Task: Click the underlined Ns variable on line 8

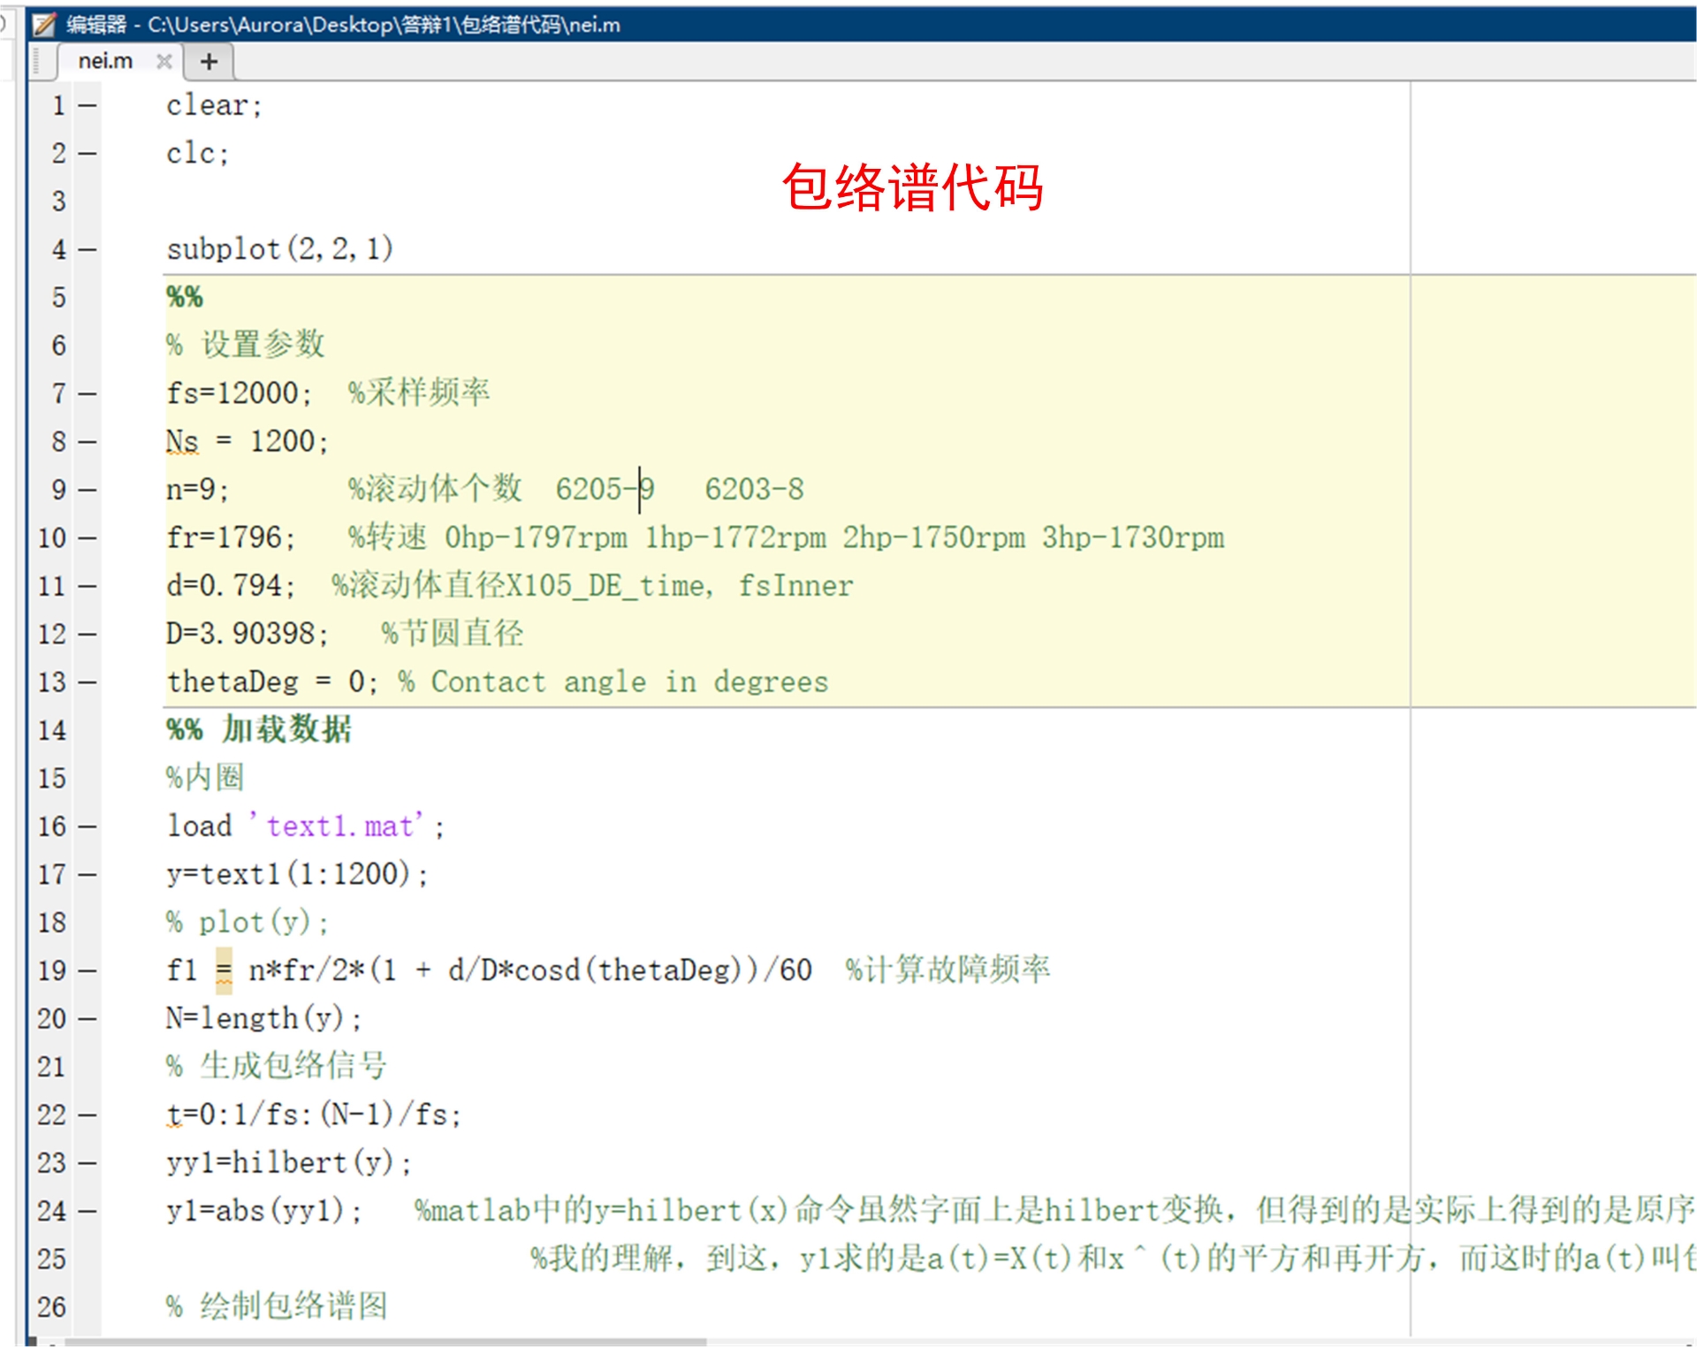Action: point(182,441)
